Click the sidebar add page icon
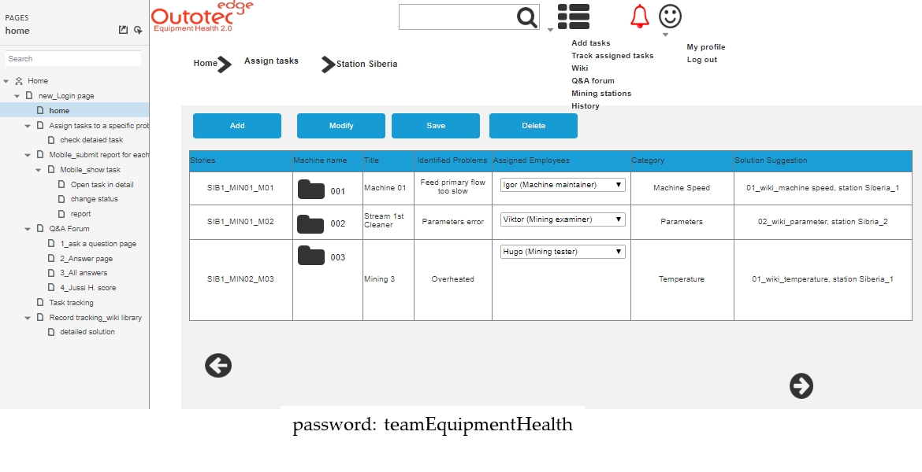 coord(138,30)
